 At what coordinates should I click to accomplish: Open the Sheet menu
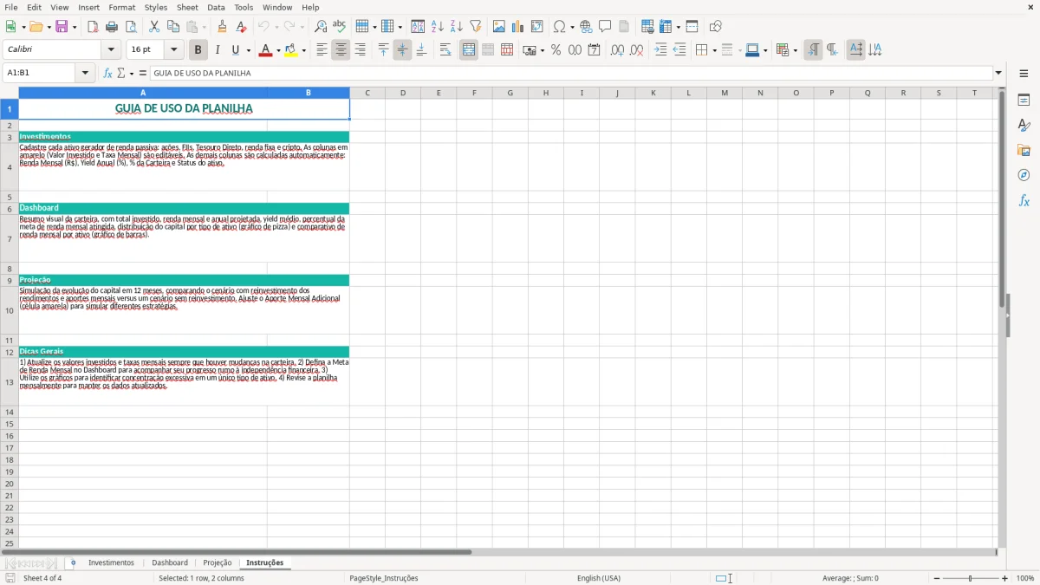tap(187, 7)
